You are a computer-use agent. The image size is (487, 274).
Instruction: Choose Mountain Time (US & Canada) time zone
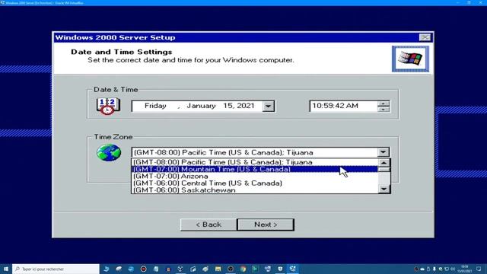[255, 169]
